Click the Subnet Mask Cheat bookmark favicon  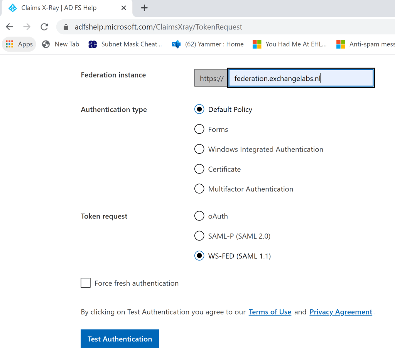point(93,44)
